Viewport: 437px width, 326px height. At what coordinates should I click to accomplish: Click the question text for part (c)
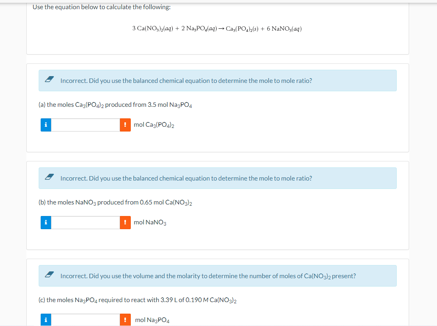(136, 300)
